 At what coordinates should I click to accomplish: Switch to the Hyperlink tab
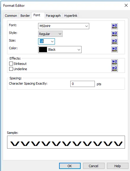point(71,16)
